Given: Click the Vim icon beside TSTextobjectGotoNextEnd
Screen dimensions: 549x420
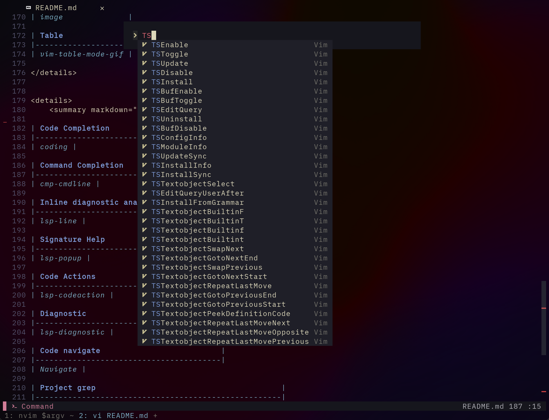Looking at the screenshot, I should [145, 258].
